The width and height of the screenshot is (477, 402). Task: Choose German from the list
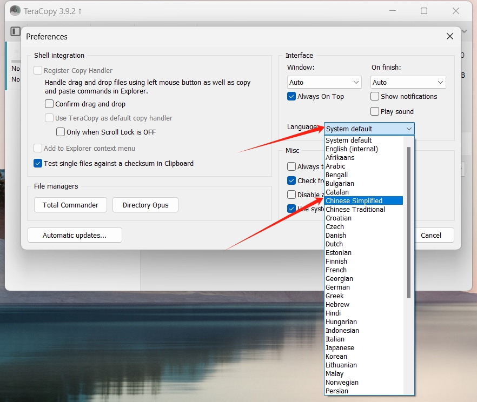pyautogui.click(x=364, y=287)
